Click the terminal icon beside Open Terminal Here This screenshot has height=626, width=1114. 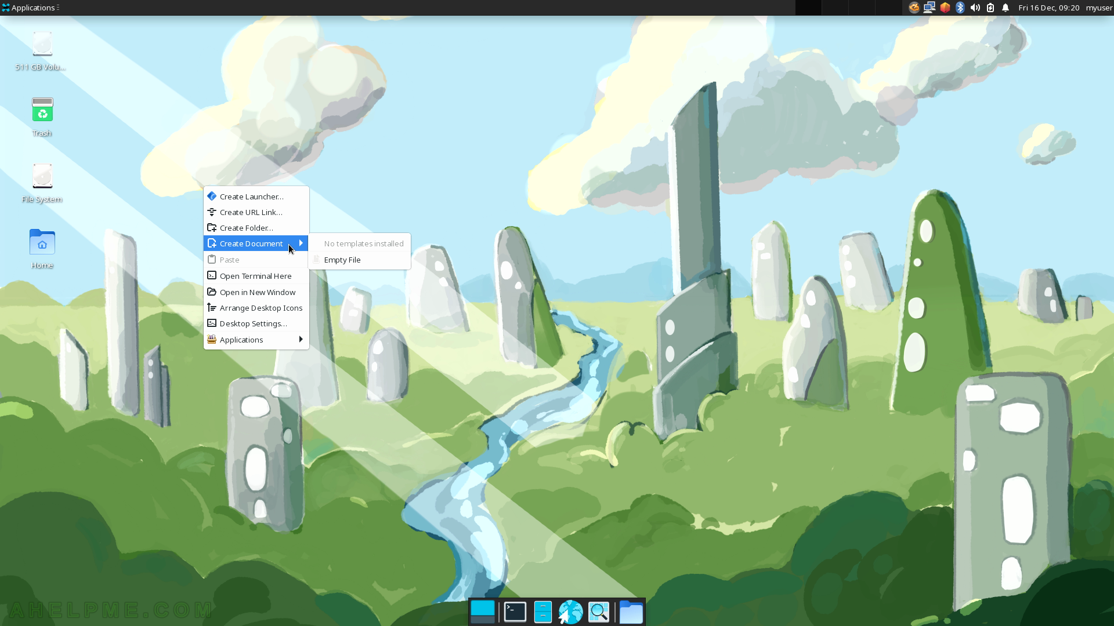pyautogui.click(x=212, y=275)
